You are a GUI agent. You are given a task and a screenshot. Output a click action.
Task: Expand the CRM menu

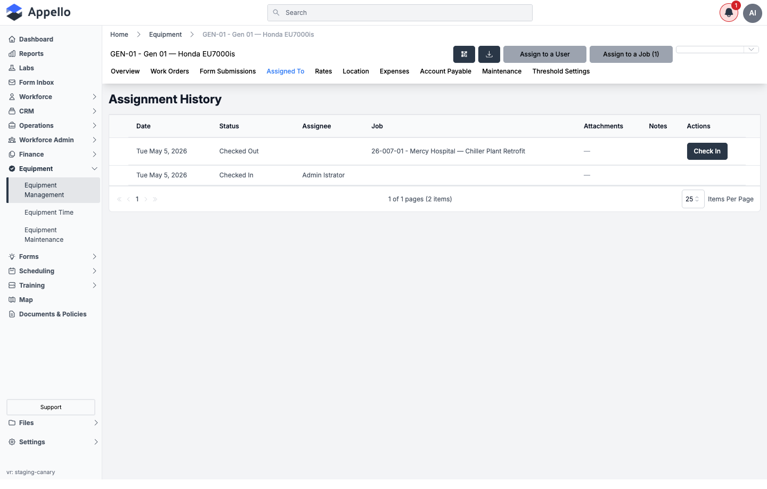[53, 111]
